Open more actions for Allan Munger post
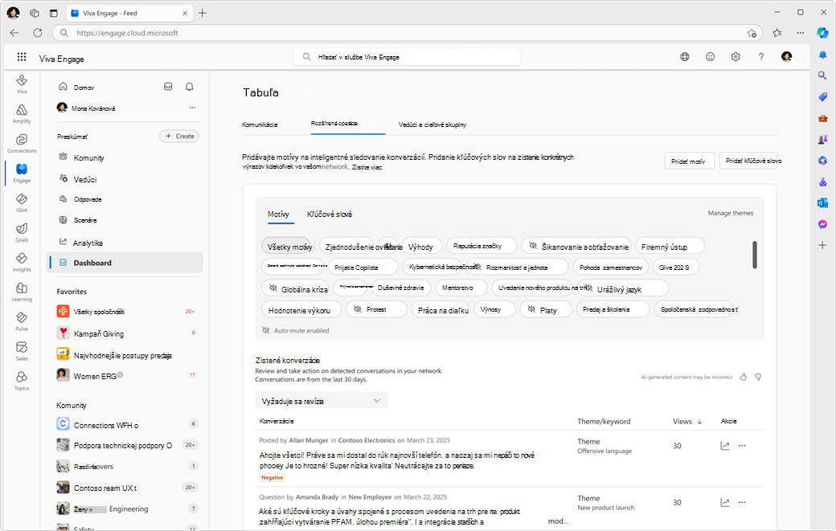The width and height of the screenshot is (836, 531). pyautogui.click(x=742, y=446)
